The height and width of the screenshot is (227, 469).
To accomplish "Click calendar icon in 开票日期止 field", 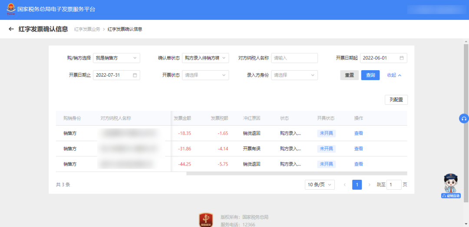I will coord(135,75).
